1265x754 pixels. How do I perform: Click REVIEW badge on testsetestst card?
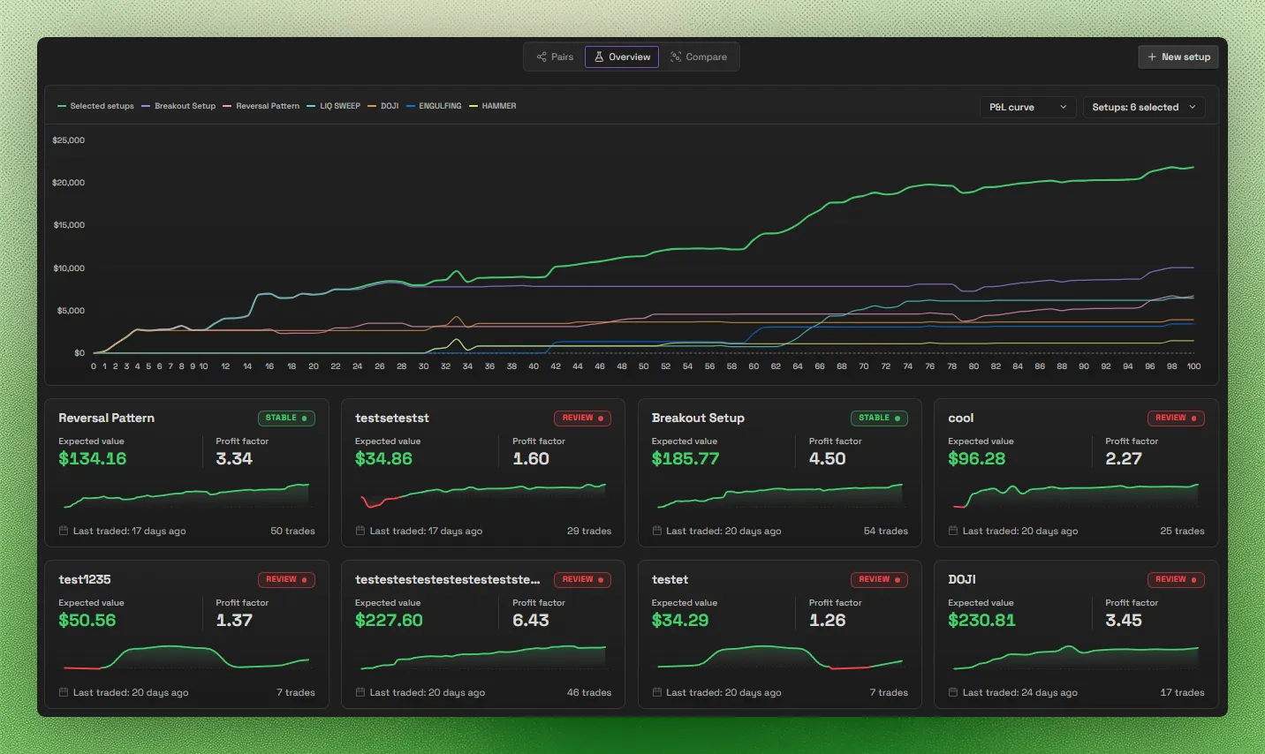pos(583,418)
